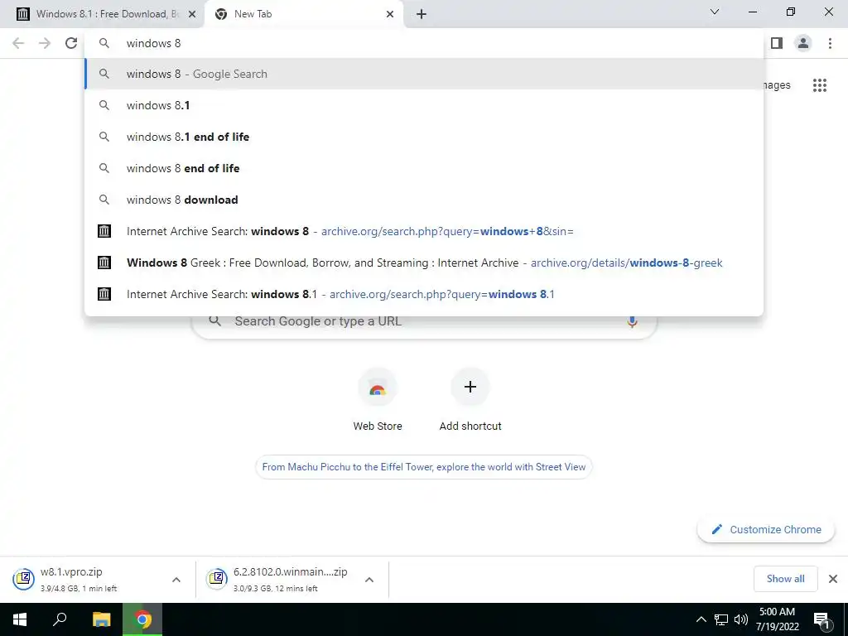
Task: Open Internet Archive Search: windows 8.1 suggestion
Action: click(424, 294)
